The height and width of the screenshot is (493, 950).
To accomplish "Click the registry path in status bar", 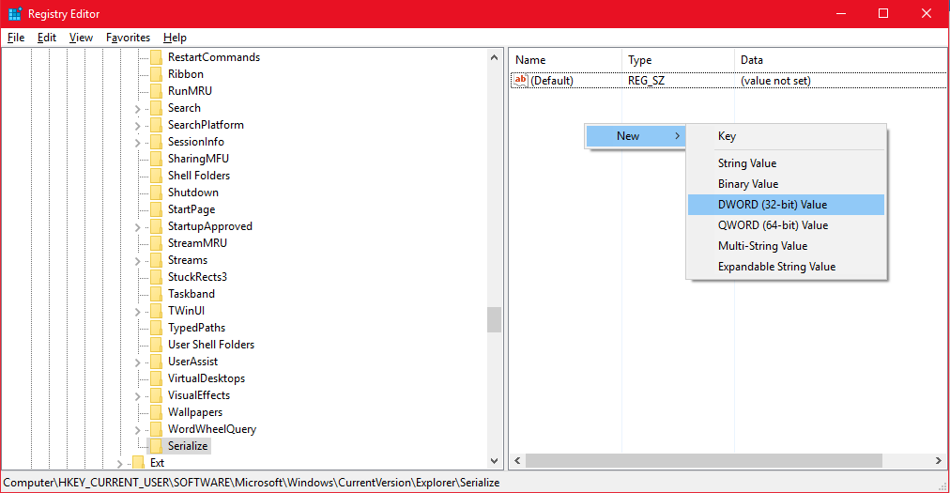I will [x=252, y=483].
